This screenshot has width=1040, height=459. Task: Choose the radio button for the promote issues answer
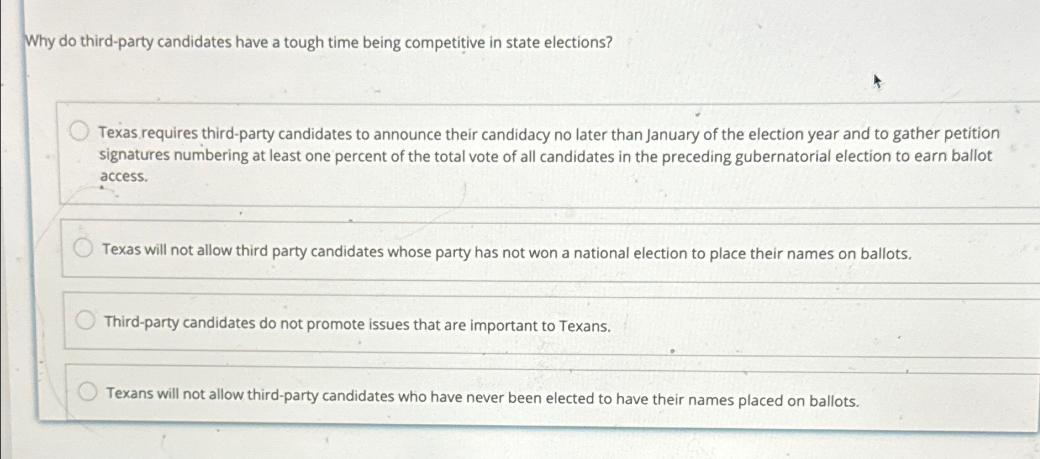[85, 319]
